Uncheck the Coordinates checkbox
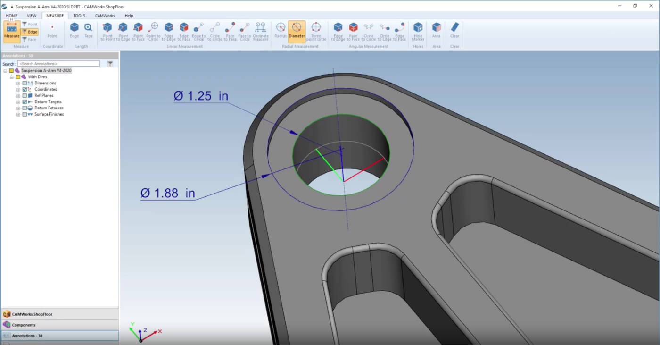The image size is (660, 345). (25, 89)
